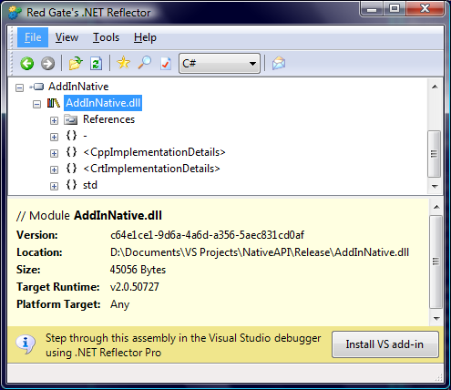Expand the <CppImplementationDetails> namespace
This screenshot has width=451, height=390.
click(54, 153)
